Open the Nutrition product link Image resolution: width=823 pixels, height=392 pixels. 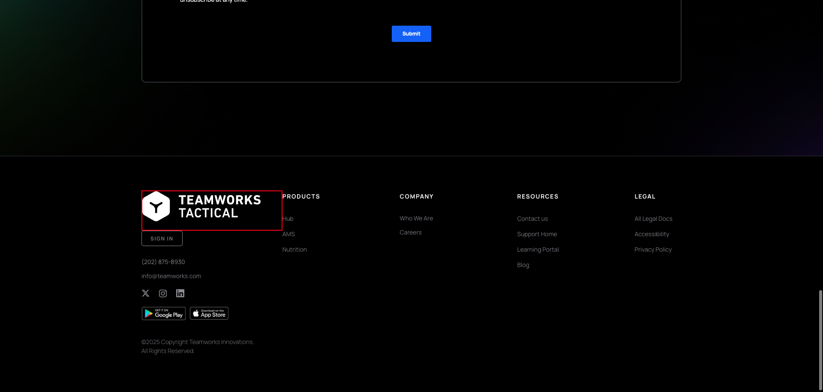[x=294, y=249]
